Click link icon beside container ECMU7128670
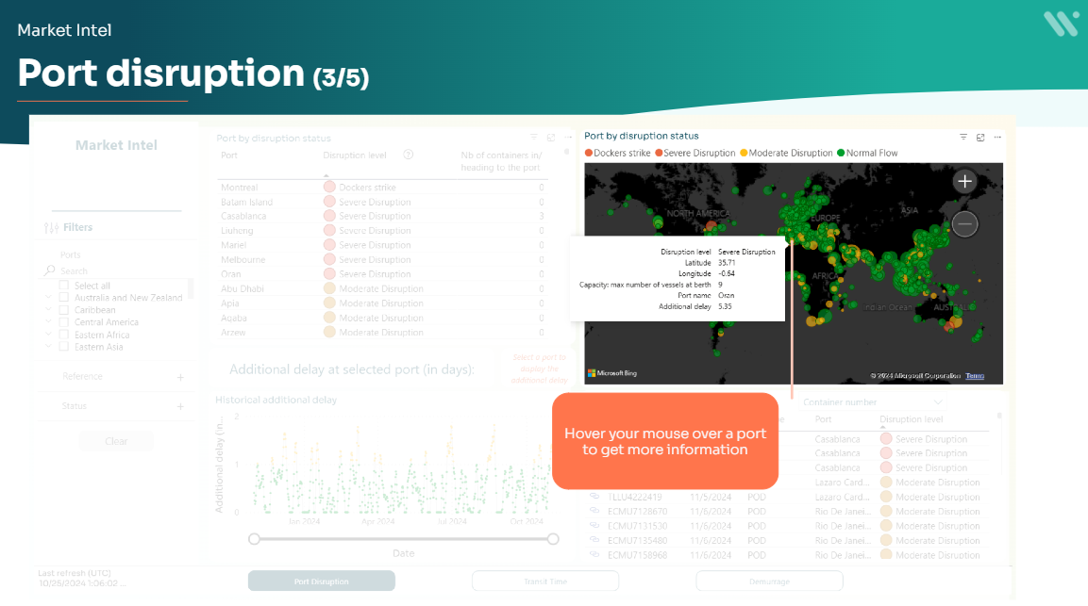 (x=594, y=512)
